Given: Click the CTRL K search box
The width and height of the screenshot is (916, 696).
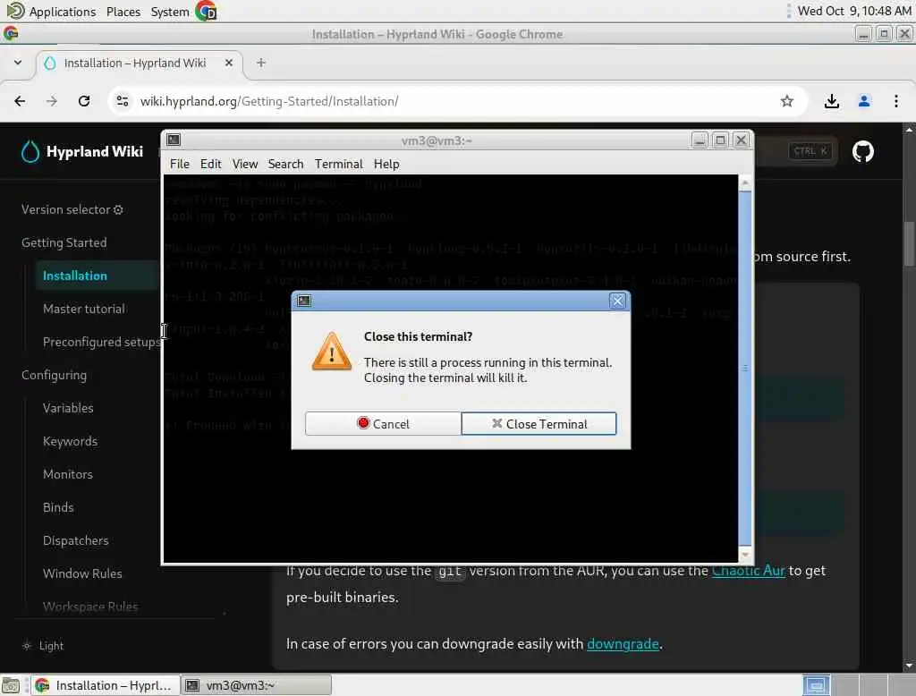Looking at the screenshot, I should [x=810, y=151].
